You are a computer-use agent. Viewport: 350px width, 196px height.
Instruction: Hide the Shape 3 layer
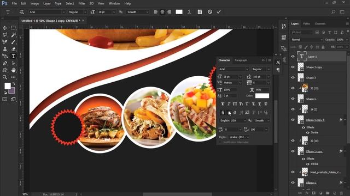click(293, 78)
